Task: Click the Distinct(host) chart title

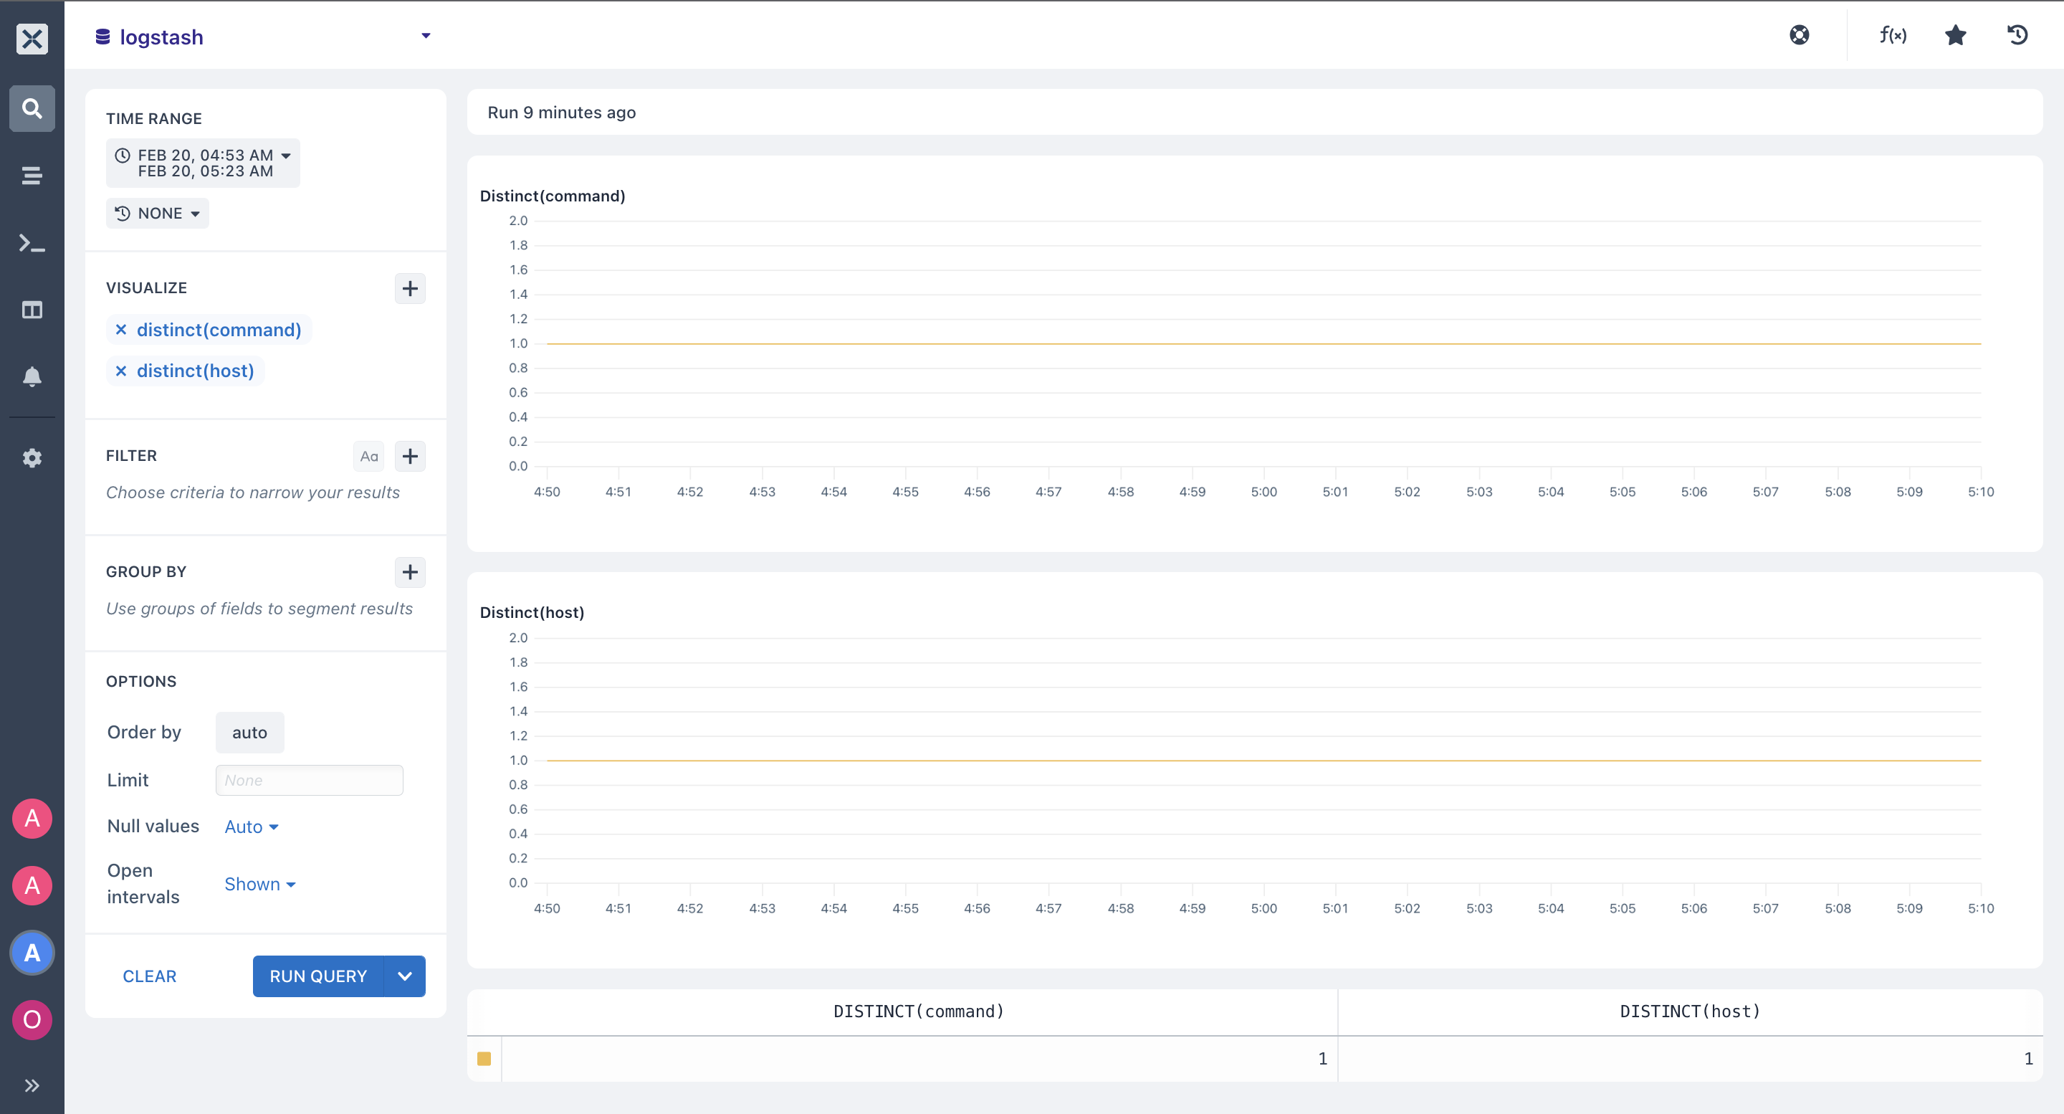Action: point(532,612)
